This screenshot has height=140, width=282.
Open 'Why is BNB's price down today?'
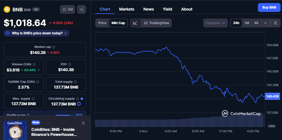click(x=36, y=33)
